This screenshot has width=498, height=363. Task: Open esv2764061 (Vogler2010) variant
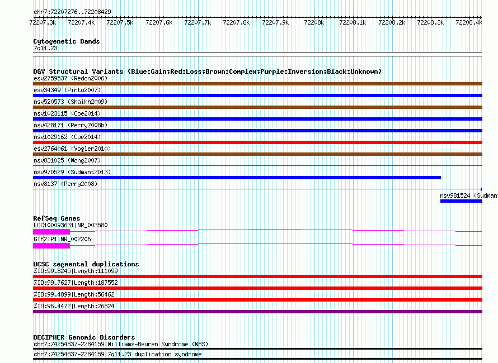pos(72,149)
